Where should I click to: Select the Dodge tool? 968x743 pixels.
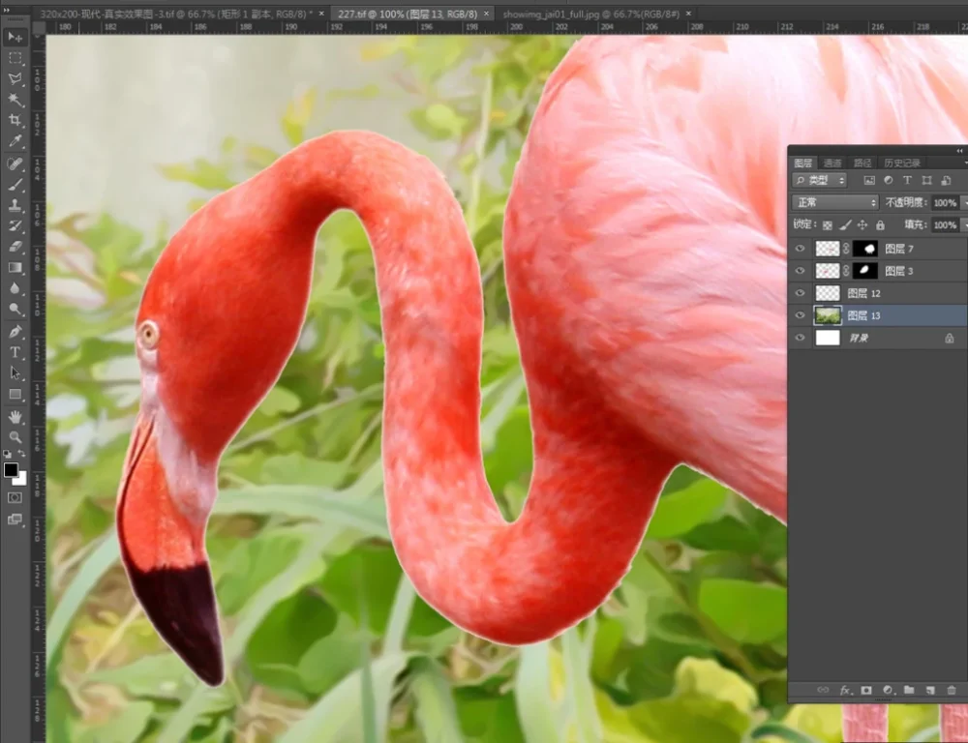point(15,310)
